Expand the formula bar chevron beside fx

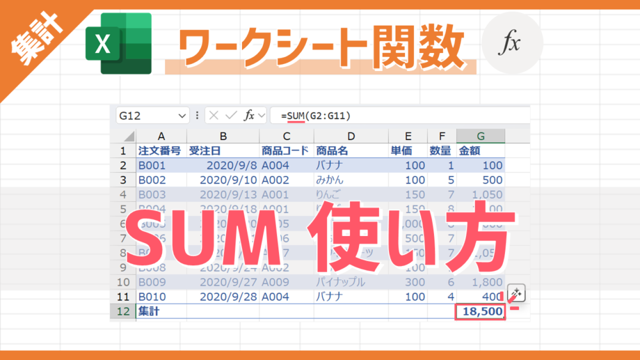tap(262, 116)
